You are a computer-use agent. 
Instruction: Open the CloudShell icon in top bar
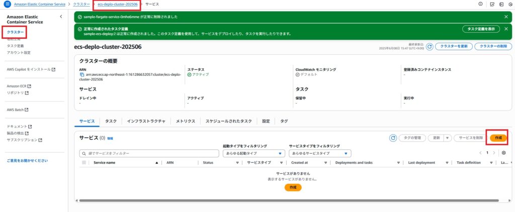[x=492, y=4]
